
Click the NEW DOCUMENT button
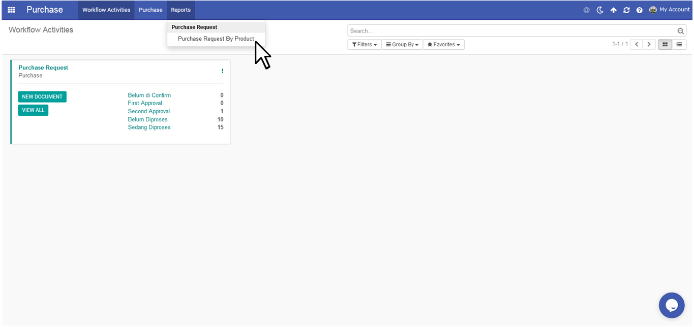tap(42, 96)
